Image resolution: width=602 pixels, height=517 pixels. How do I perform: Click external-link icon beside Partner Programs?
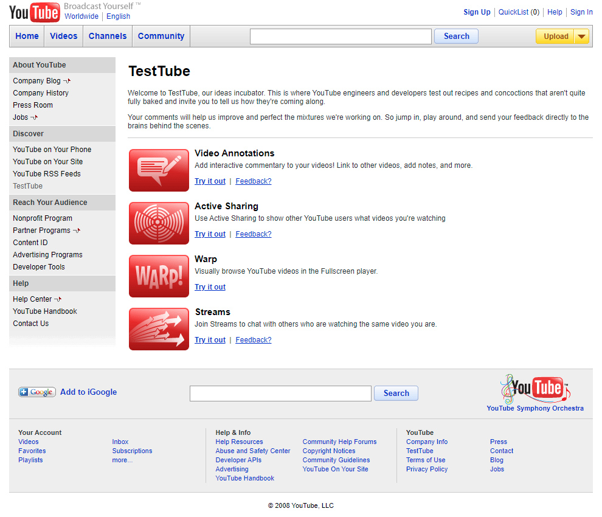coord(77,231)
